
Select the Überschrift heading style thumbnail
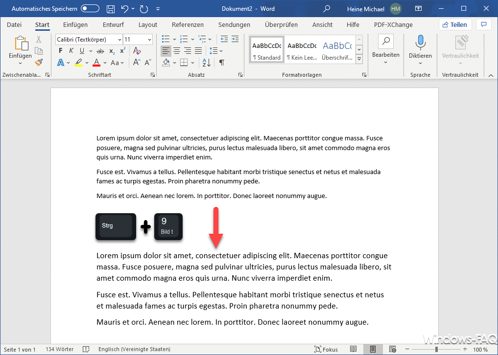(336, 49)
